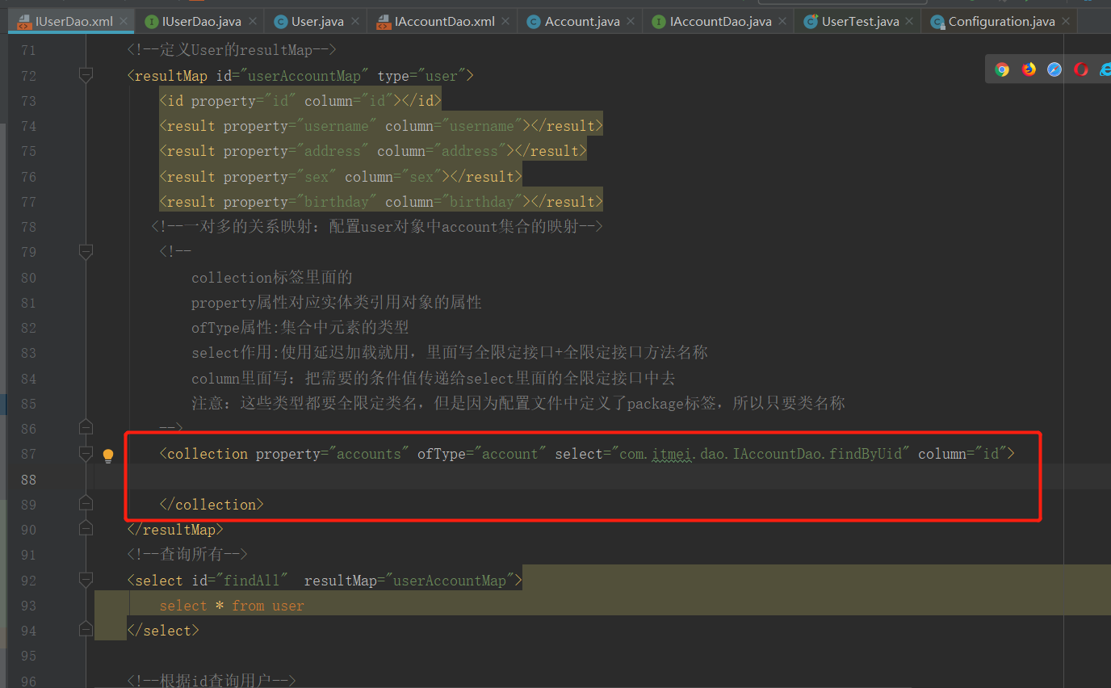Fold collection using end marker at line 89

(86, 504)
